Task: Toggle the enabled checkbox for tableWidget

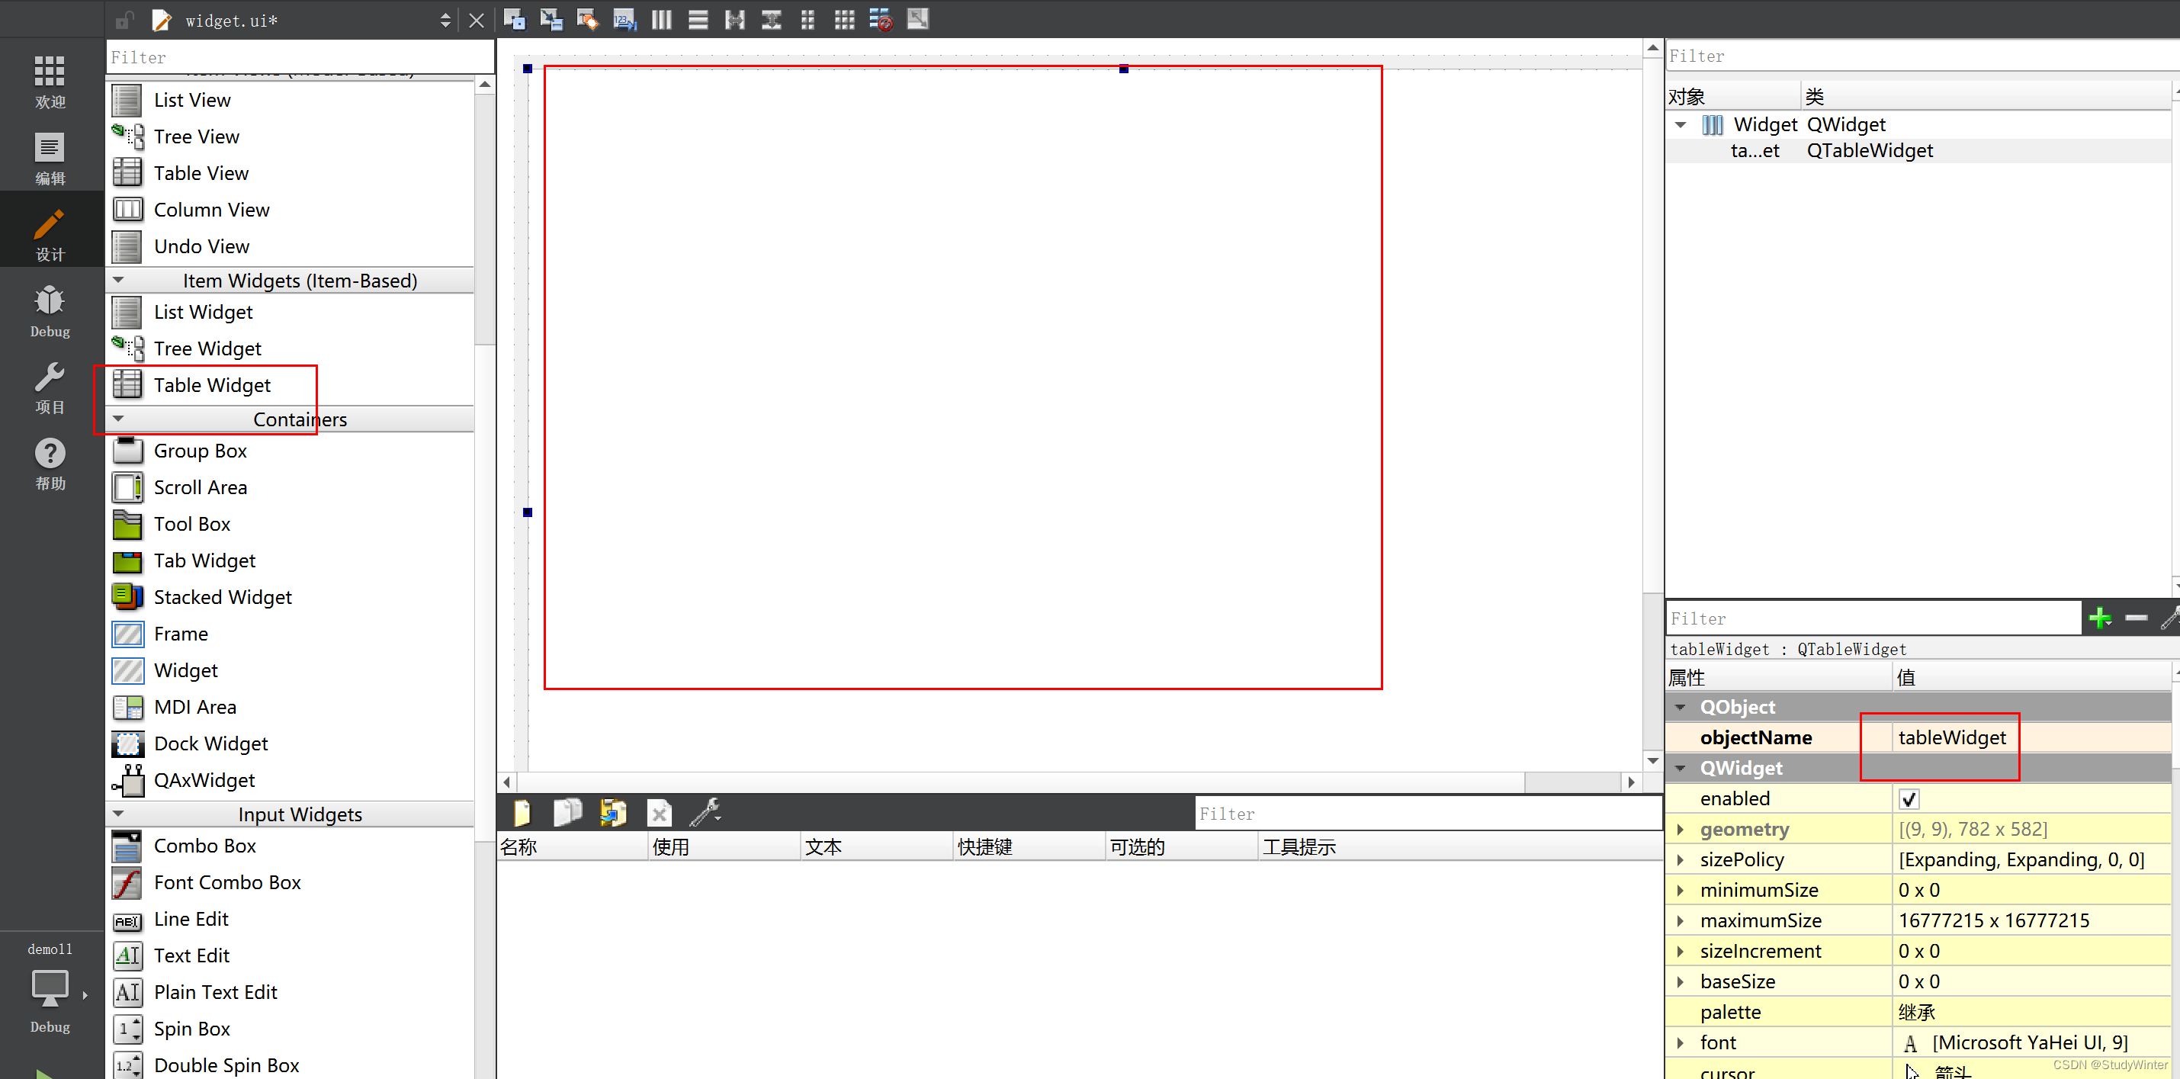Action: [1910, 798]
